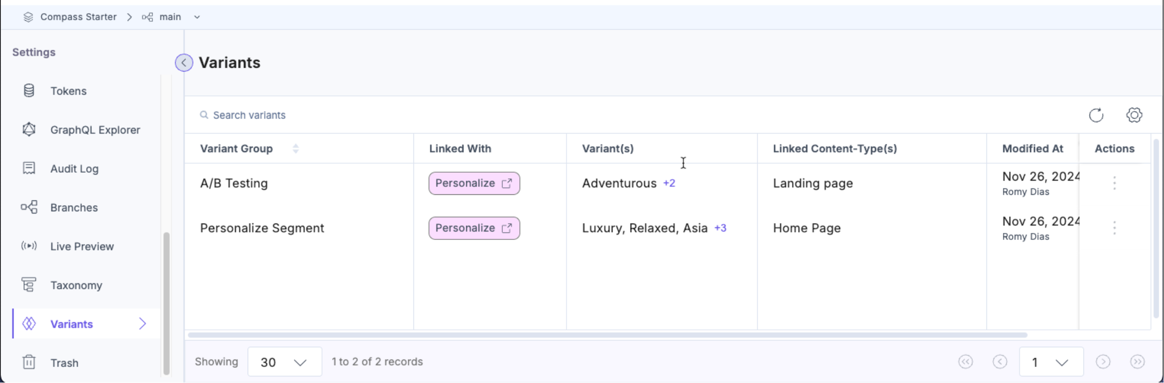
Task: Show +3 more variants for Personalize Segment
Action: coord(720,228)
